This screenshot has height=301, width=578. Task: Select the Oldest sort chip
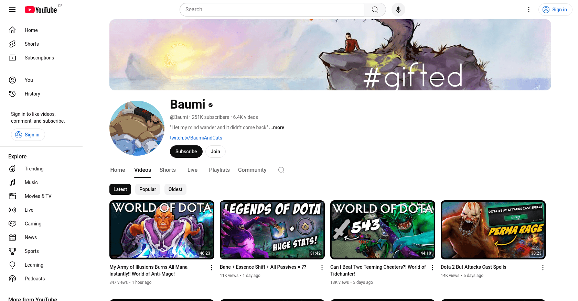(x=175, y=189)
